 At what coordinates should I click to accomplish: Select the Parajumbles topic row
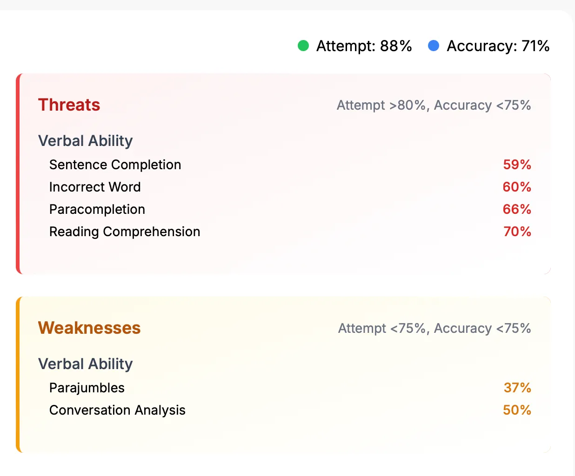click(290, 388)
